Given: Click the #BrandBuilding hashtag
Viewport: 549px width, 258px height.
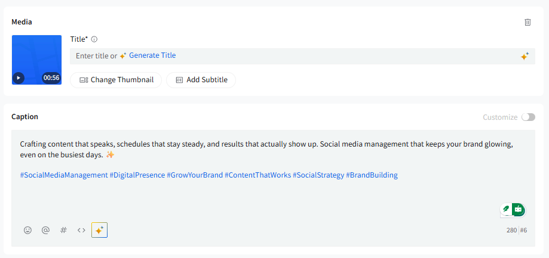Looking at the screenshot, I should (372, 175).
